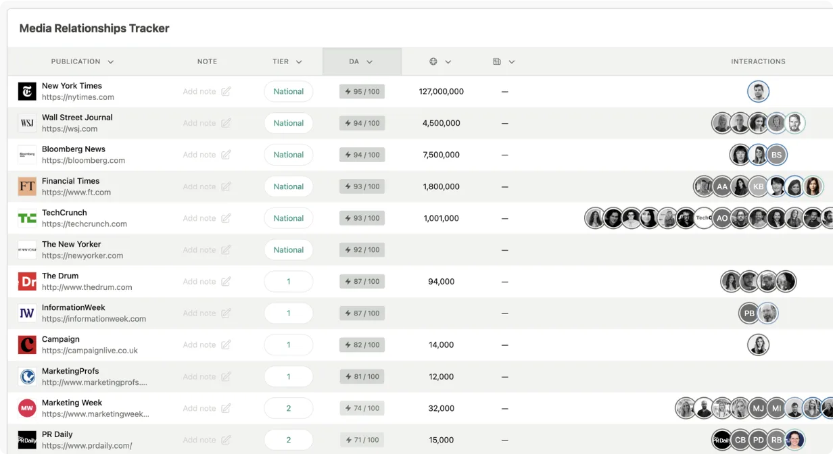The image size is (833, 454).
Task: Click the Campaign red C logo
Action: [27, 345]
